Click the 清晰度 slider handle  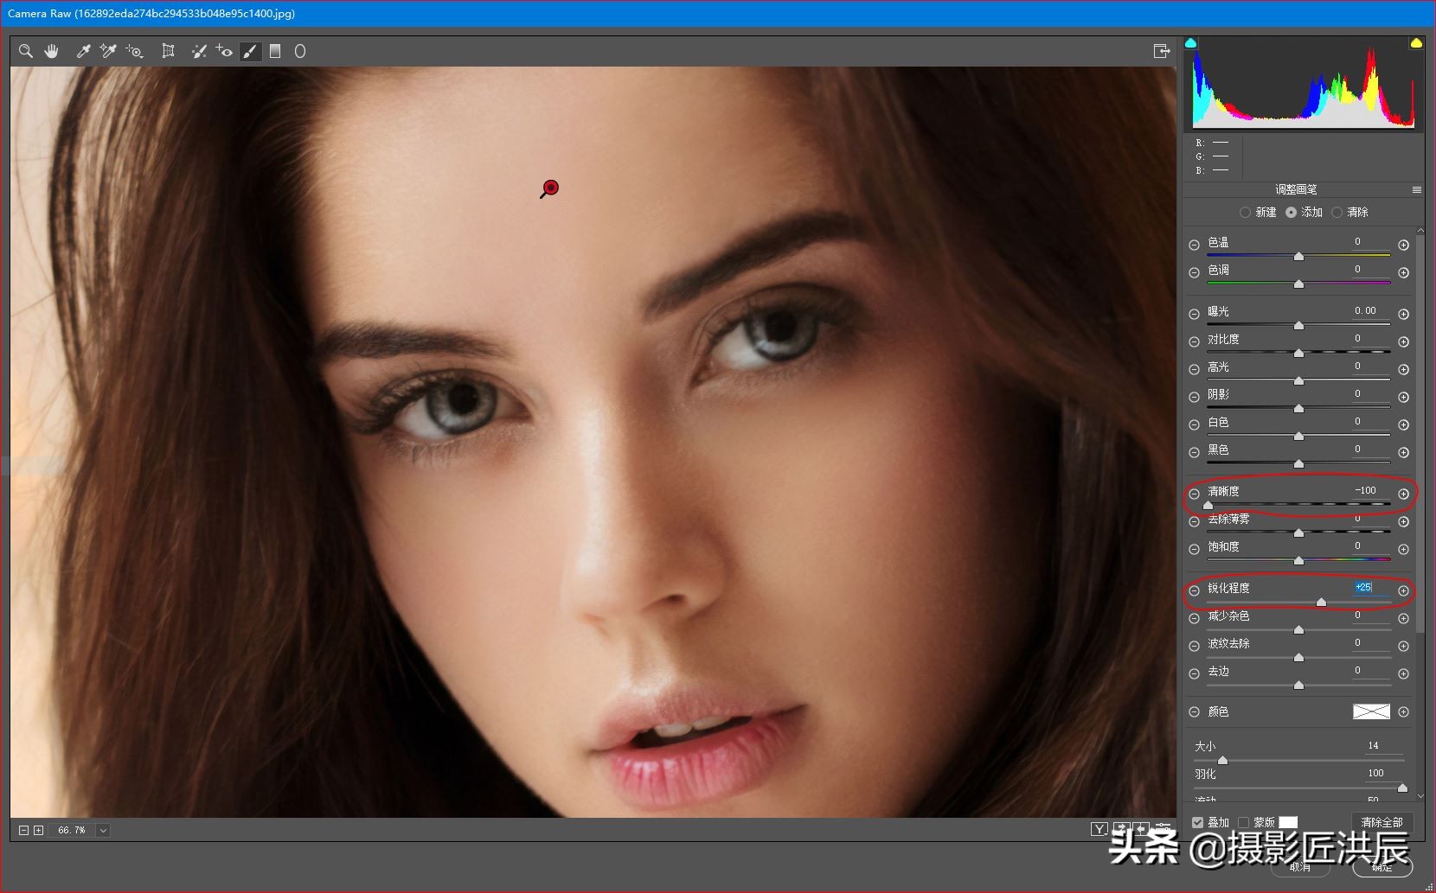tap(1208, 506)
